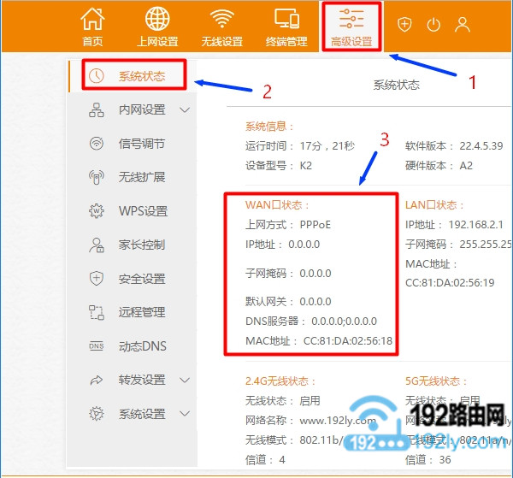Open 远程管理 remote management item
Screen dimensions: 513x478
click(141, 312)
